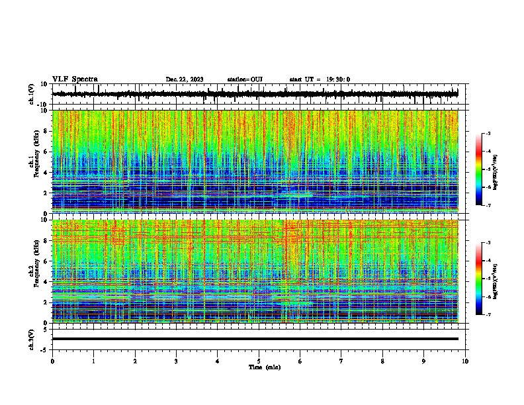This screenshot has width=524, height=405.
Task: Click the "6" kHz tick on ch.2 spectrogram
Action: click(x=46, y=261)
